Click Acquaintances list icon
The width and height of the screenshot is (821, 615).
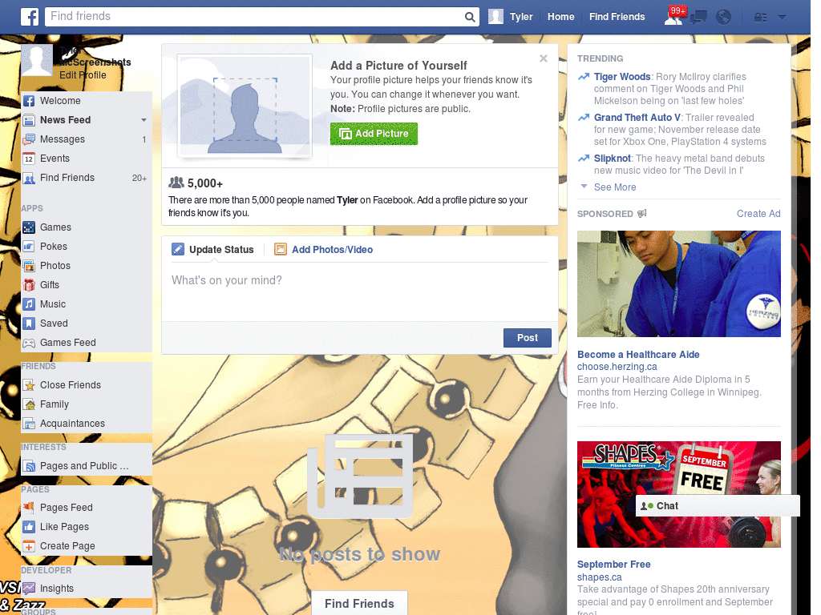click(x=29, y=424)
